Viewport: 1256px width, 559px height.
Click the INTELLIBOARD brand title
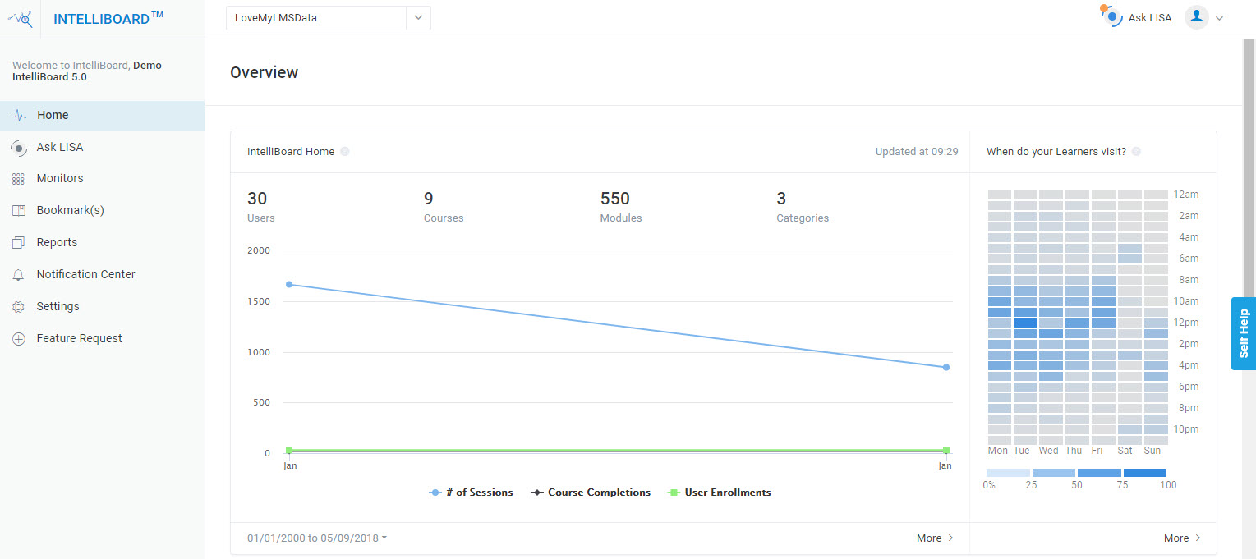108,18
